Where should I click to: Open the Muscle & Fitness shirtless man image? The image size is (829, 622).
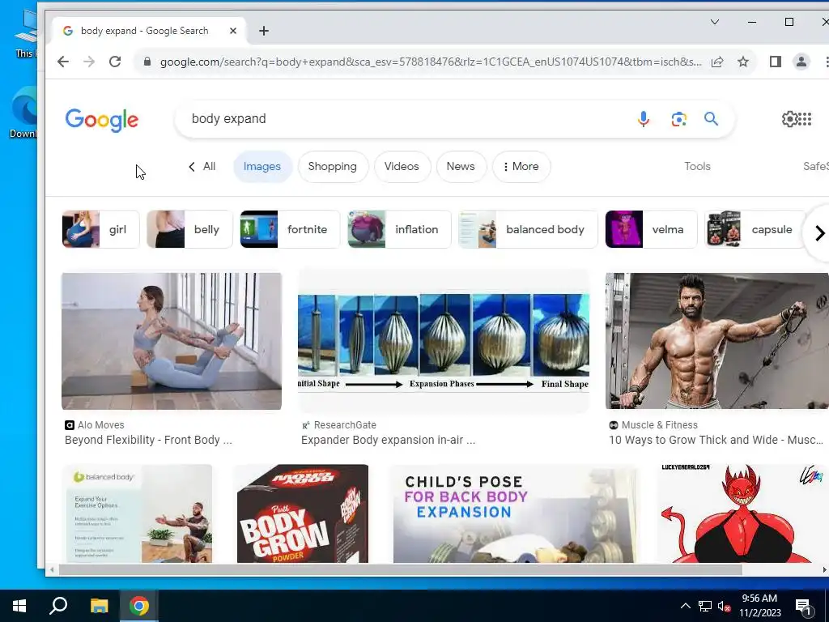click(717, 341)
